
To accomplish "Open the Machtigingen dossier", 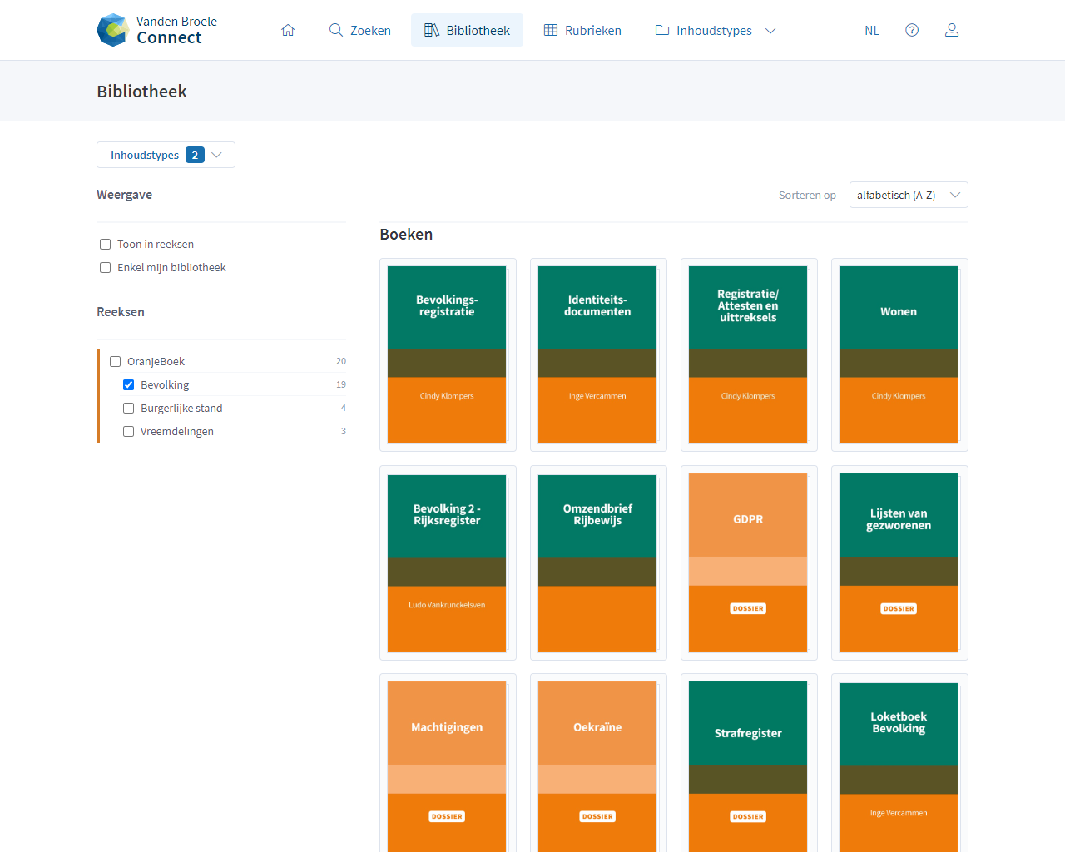I will (448, 763).
